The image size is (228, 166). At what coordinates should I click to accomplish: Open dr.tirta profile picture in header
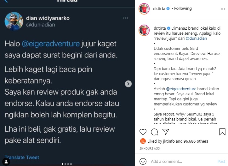click(144, 9)
